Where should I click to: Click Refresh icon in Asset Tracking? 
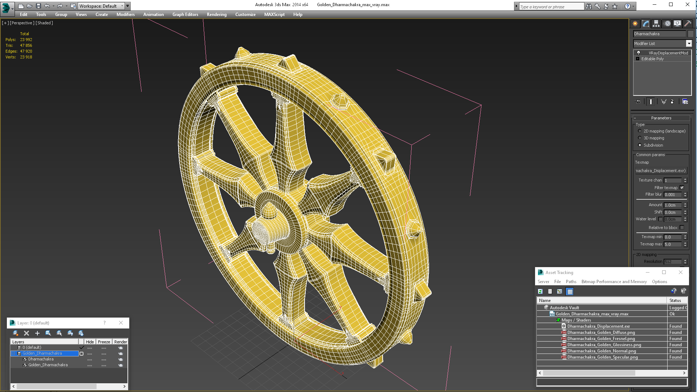(540, 291)
